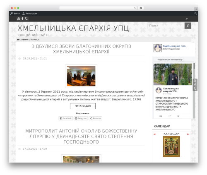The height and width of the screenshot is (175, 207).
Task: Open the floating side YouTube icon
Action: [195, 81]
